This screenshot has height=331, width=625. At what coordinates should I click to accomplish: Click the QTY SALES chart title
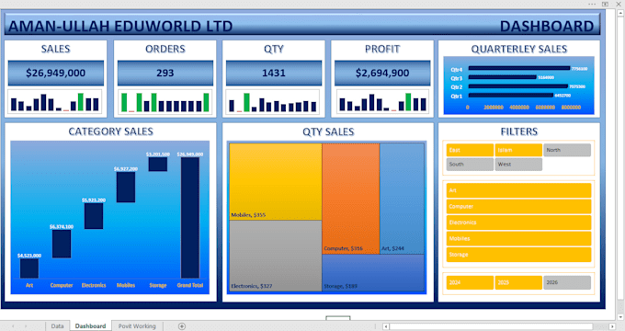(x=328, y=131)
